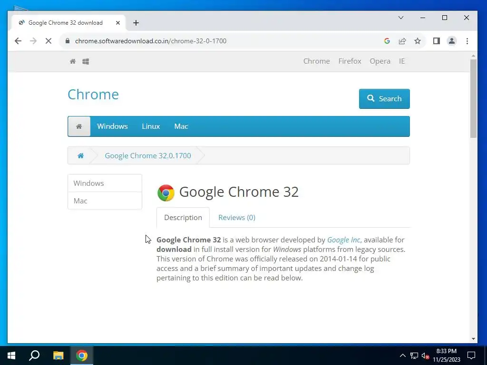The height and width of the screenshot is (365, 487).
Task: Open taskbar search magnifier
Action: click(x=34, y=355)
